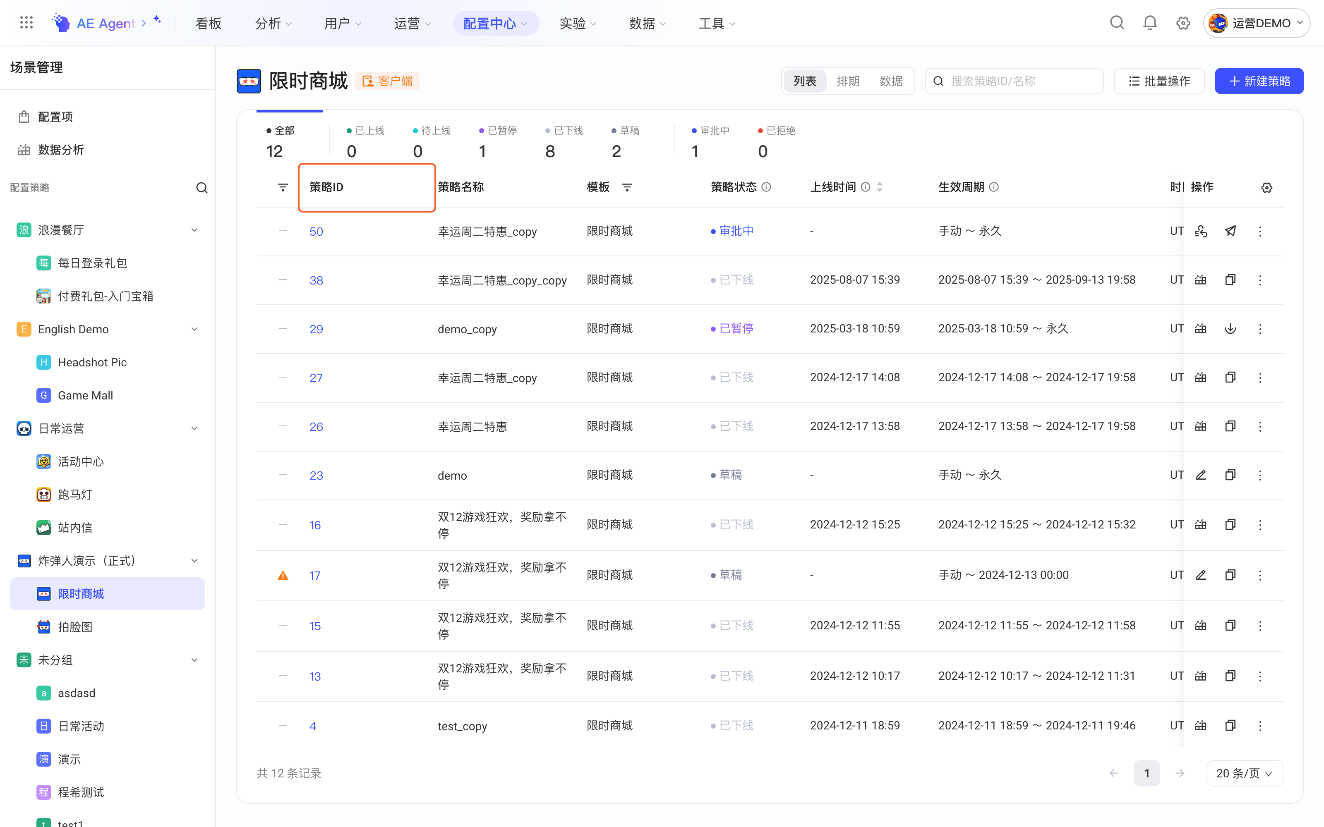Collapse the 炸弹人演示（正式）group
Screen dimensions: 1324x827
coord(194,561)
